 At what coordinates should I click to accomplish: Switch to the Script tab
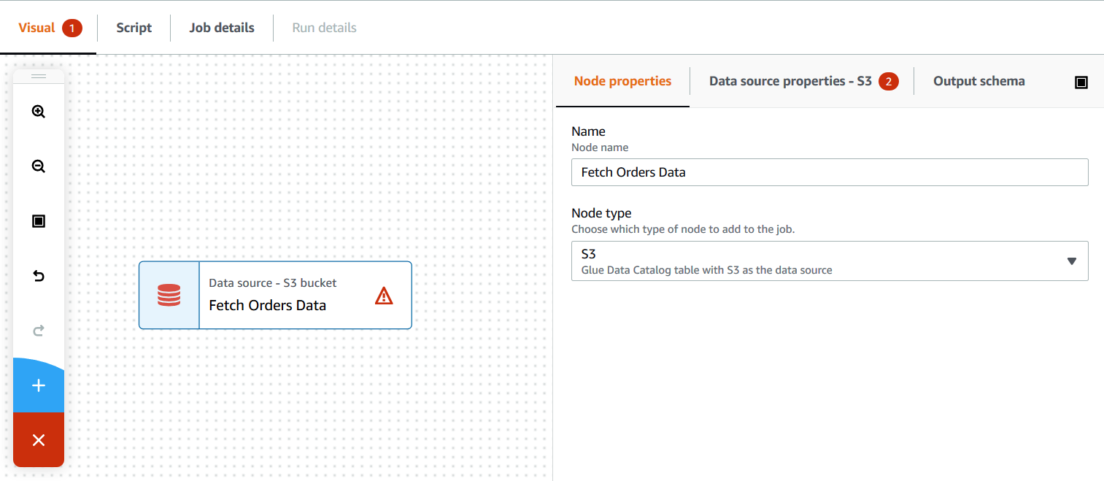tap(134, 28)
